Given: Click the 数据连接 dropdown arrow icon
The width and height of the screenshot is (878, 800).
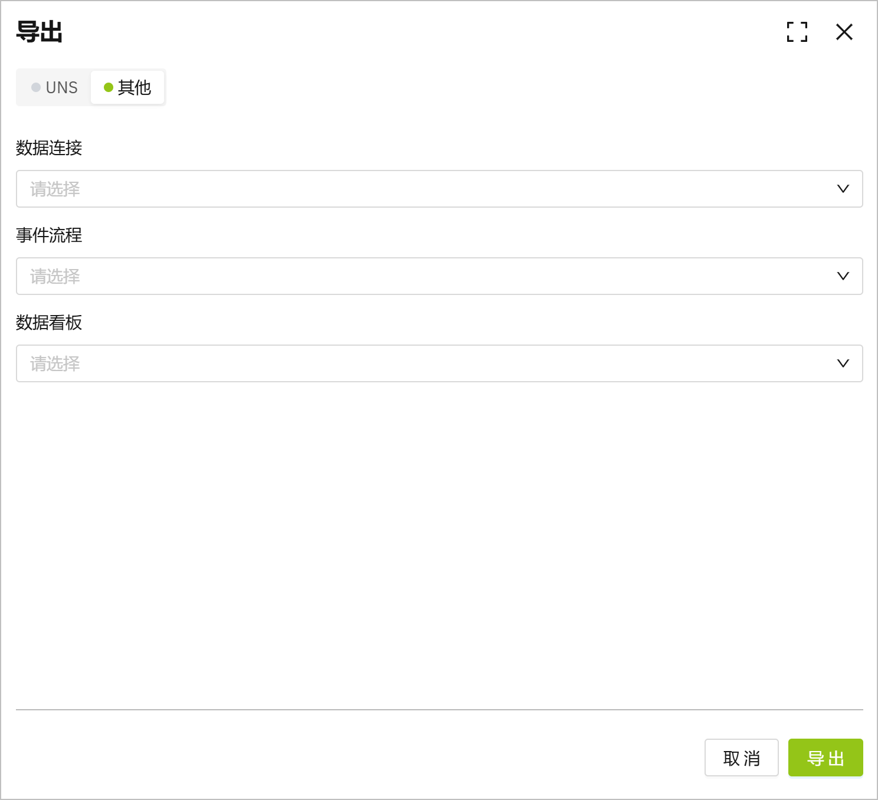Looking at the screenshot, I should (843, 189).
